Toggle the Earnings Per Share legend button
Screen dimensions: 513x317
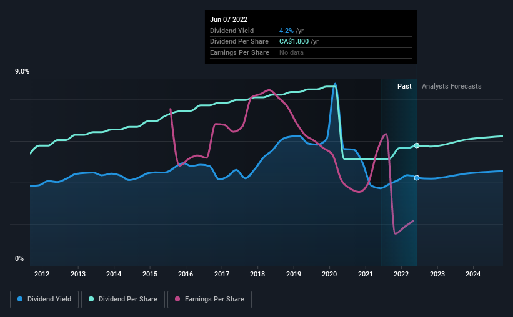210,300
